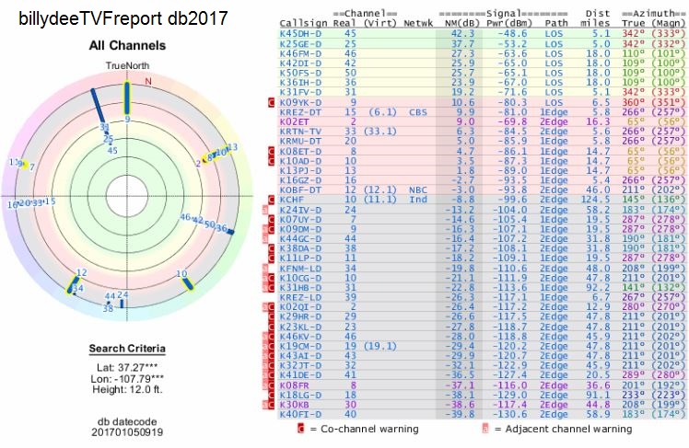
Task: Select channel 12 marker on radar plot
Action: (x=74, y=280)
